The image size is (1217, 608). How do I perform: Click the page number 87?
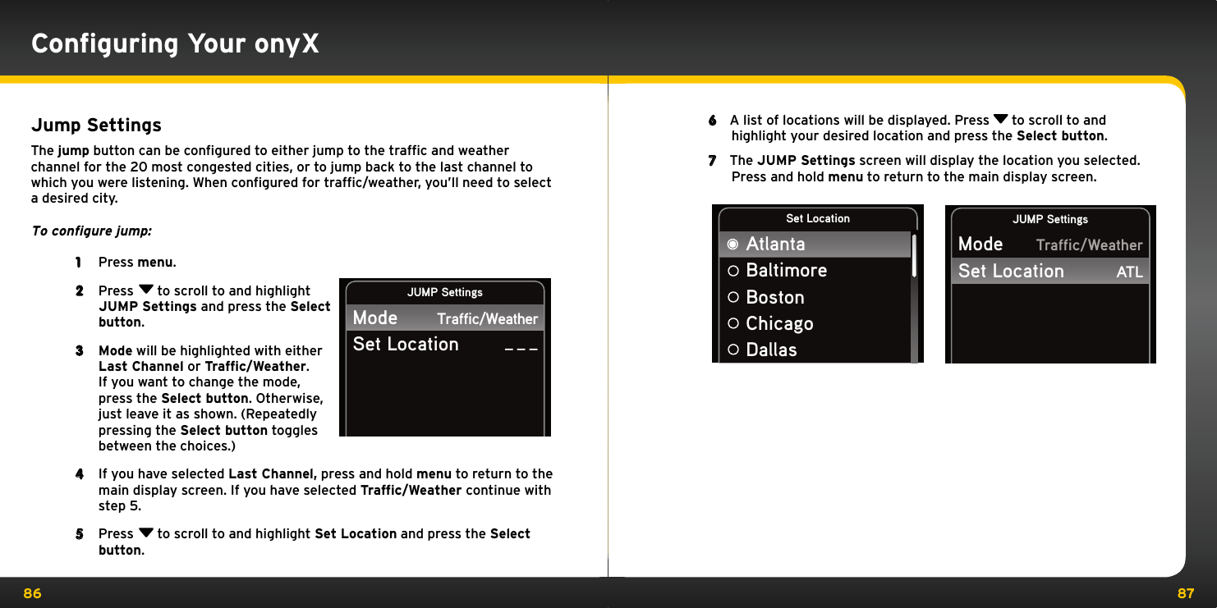tap(1185, 594)
